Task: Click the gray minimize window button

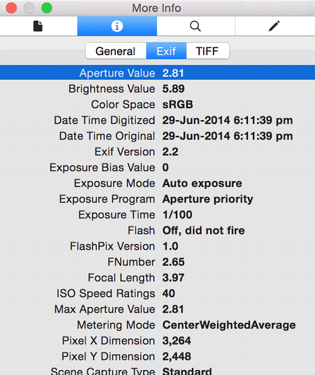Action: point(29,8)
